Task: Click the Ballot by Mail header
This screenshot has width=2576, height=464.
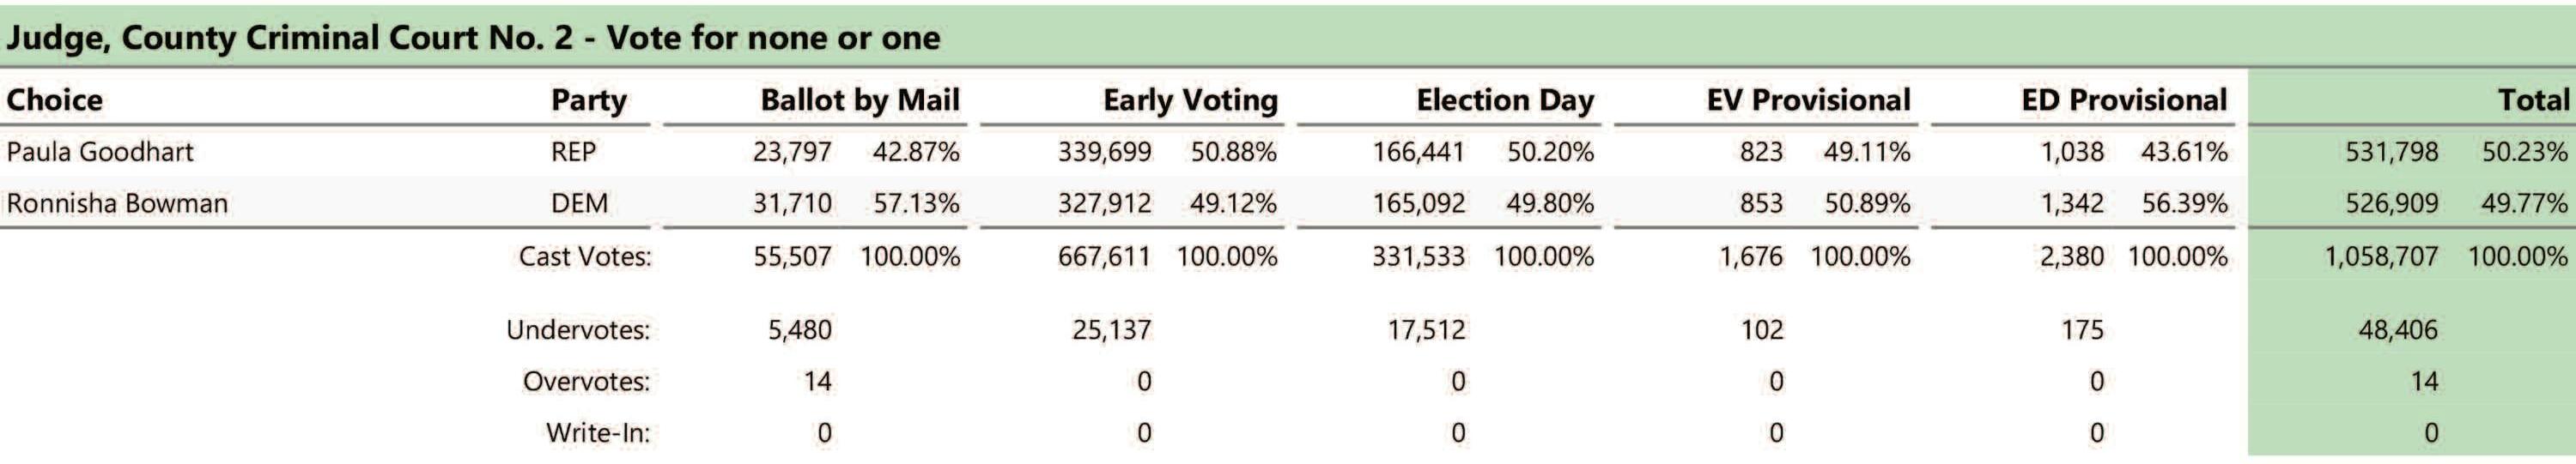Action: coord(859,99)
